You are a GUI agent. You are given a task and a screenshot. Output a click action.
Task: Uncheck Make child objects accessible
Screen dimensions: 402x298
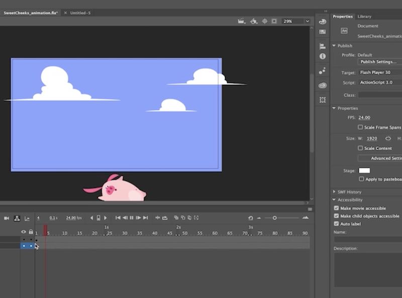click(336, 216)
